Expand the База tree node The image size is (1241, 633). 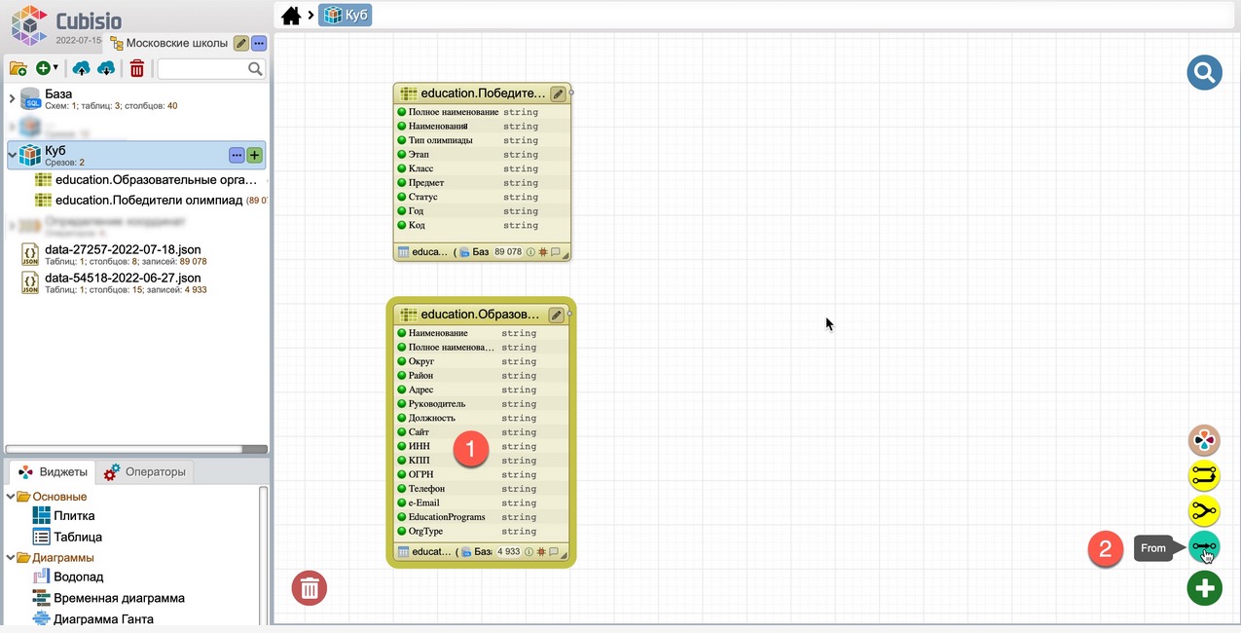pyautogui.click(x=12, y=98)
